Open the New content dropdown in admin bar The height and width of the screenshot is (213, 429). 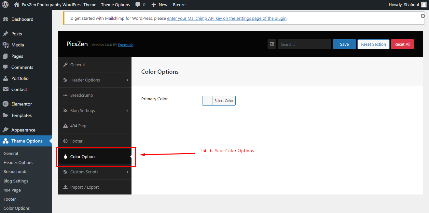point(159,5)
